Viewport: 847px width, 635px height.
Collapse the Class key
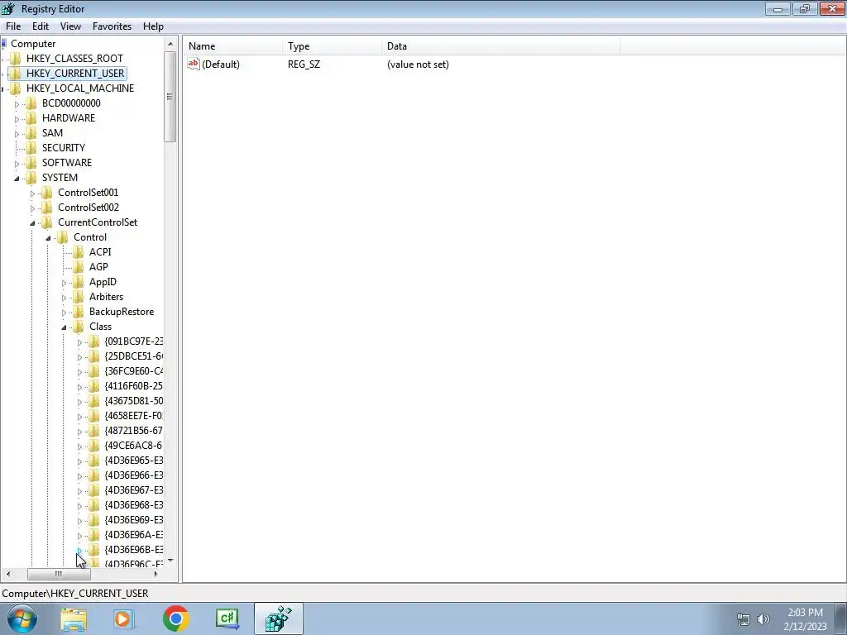click(64, 327)
